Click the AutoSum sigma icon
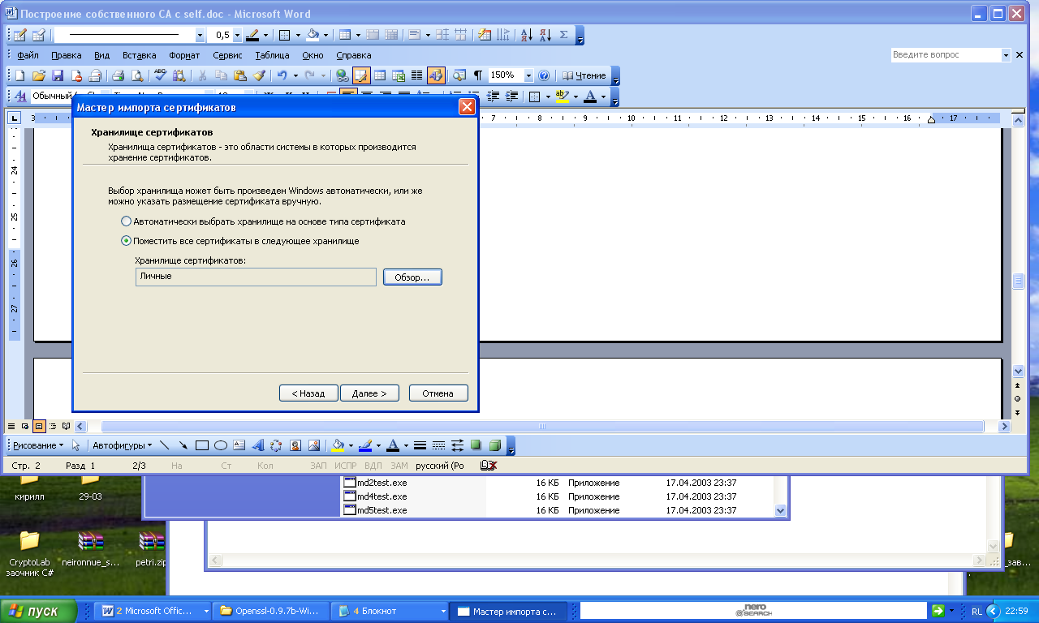 pyautogui.click(x=564, y=35)
